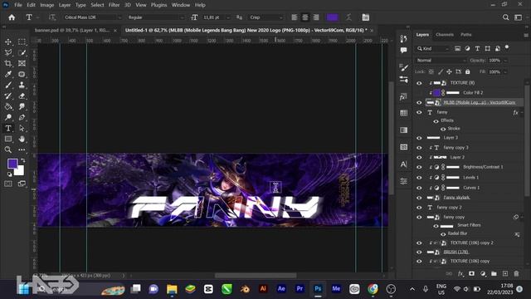Create a new layer
Viewport: 531px width, 299px height.
[x=505, y=273]
